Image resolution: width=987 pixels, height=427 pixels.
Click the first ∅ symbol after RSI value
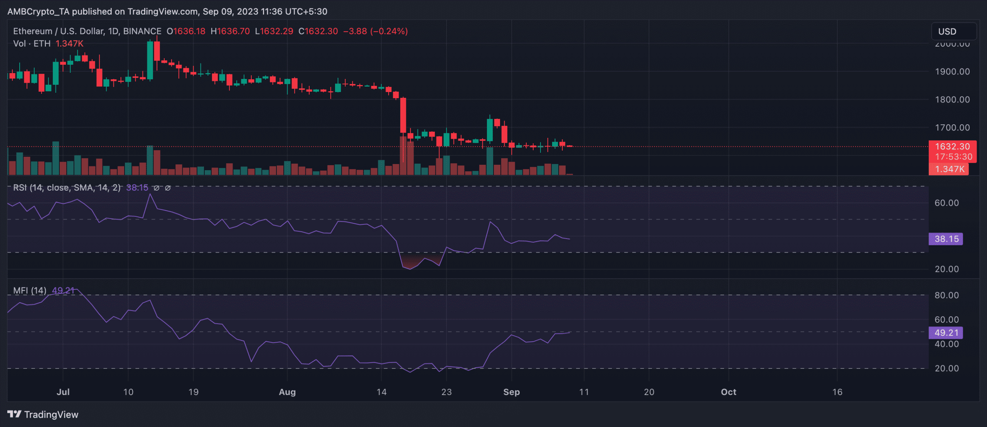tap(157, 188)
